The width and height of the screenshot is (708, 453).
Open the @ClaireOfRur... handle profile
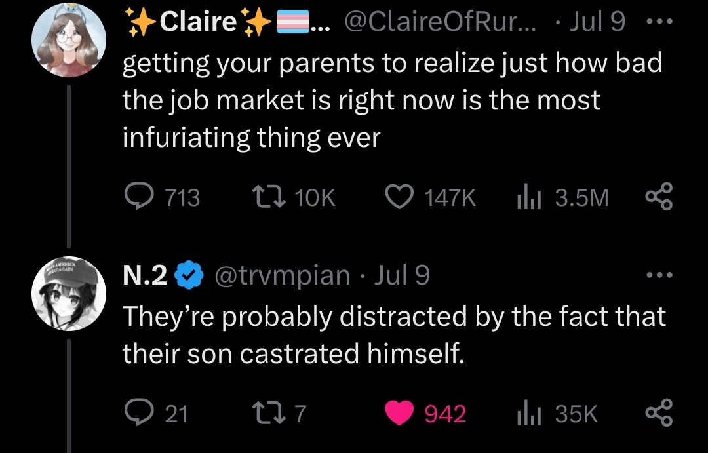pos(439,22)
